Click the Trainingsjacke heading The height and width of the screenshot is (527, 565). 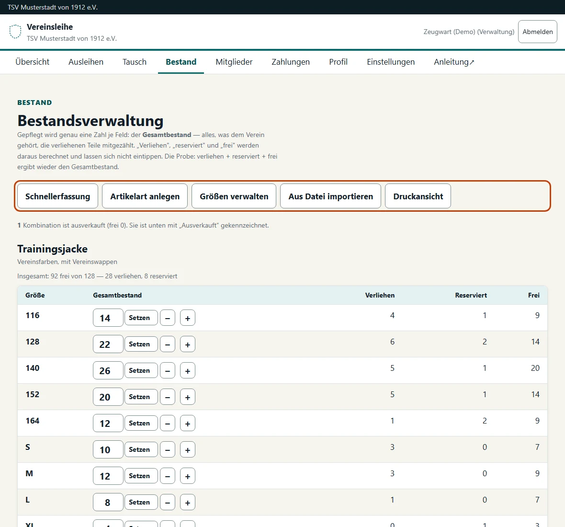(x=52, y=249)
